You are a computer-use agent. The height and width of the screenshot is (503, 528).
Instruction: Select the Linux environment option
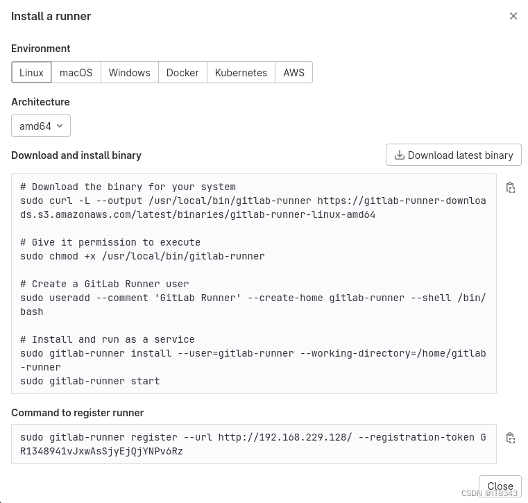(x=31, y=72)
